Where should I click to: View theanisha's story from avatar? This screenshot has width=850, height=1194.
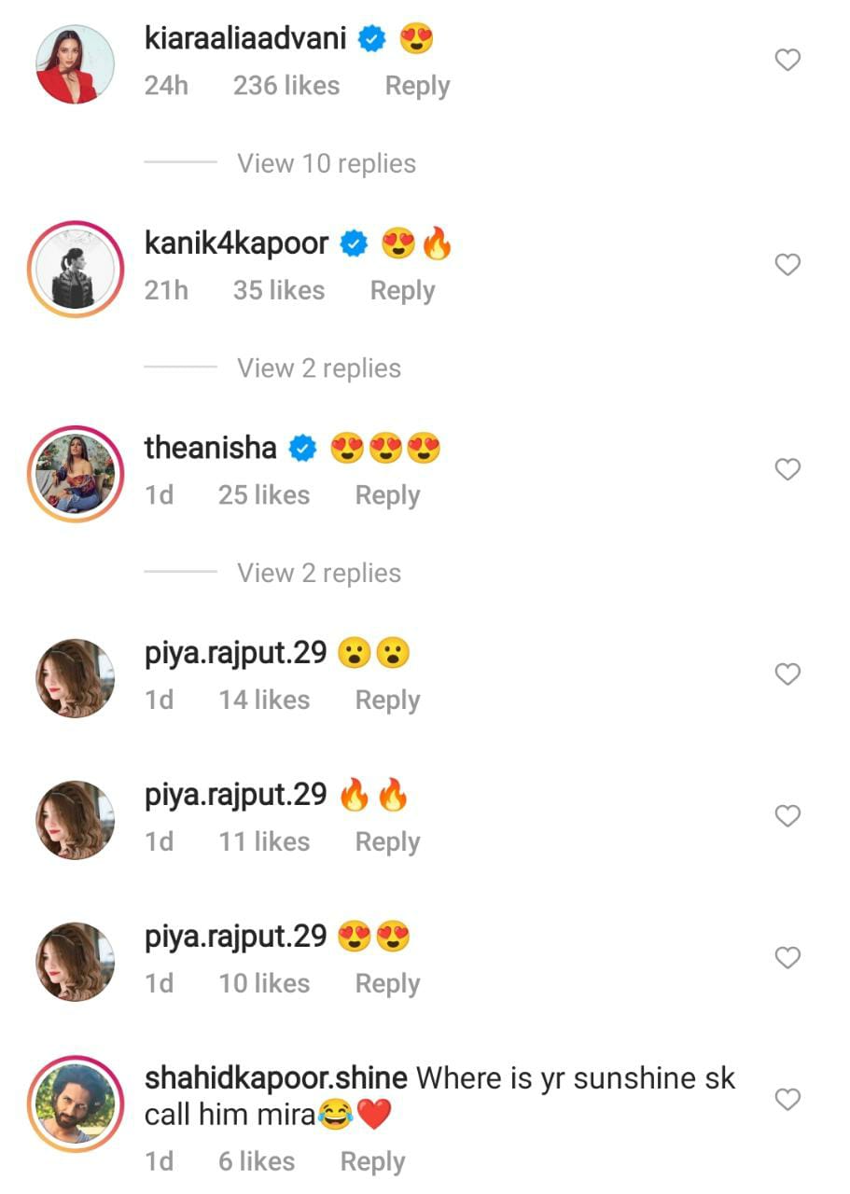click(75, 473)
